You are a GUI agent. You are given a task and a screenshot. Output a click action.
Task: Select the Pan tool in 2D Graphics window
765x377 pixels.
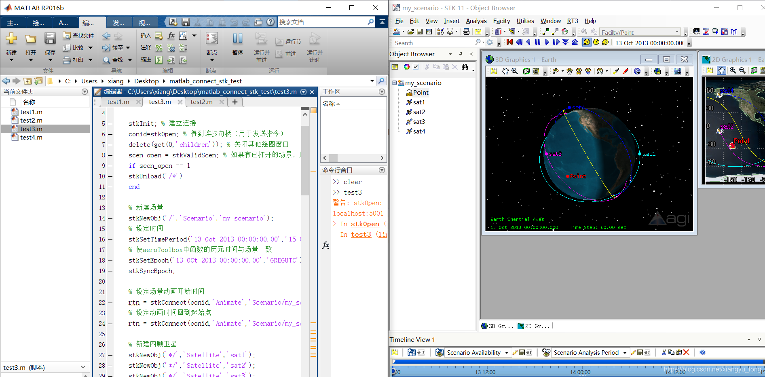[721, 70]
